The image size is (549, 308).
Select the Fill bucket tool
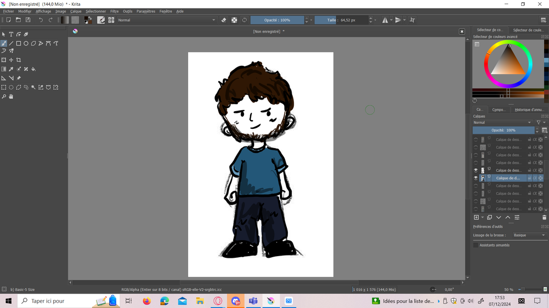[x=33, y=69]
